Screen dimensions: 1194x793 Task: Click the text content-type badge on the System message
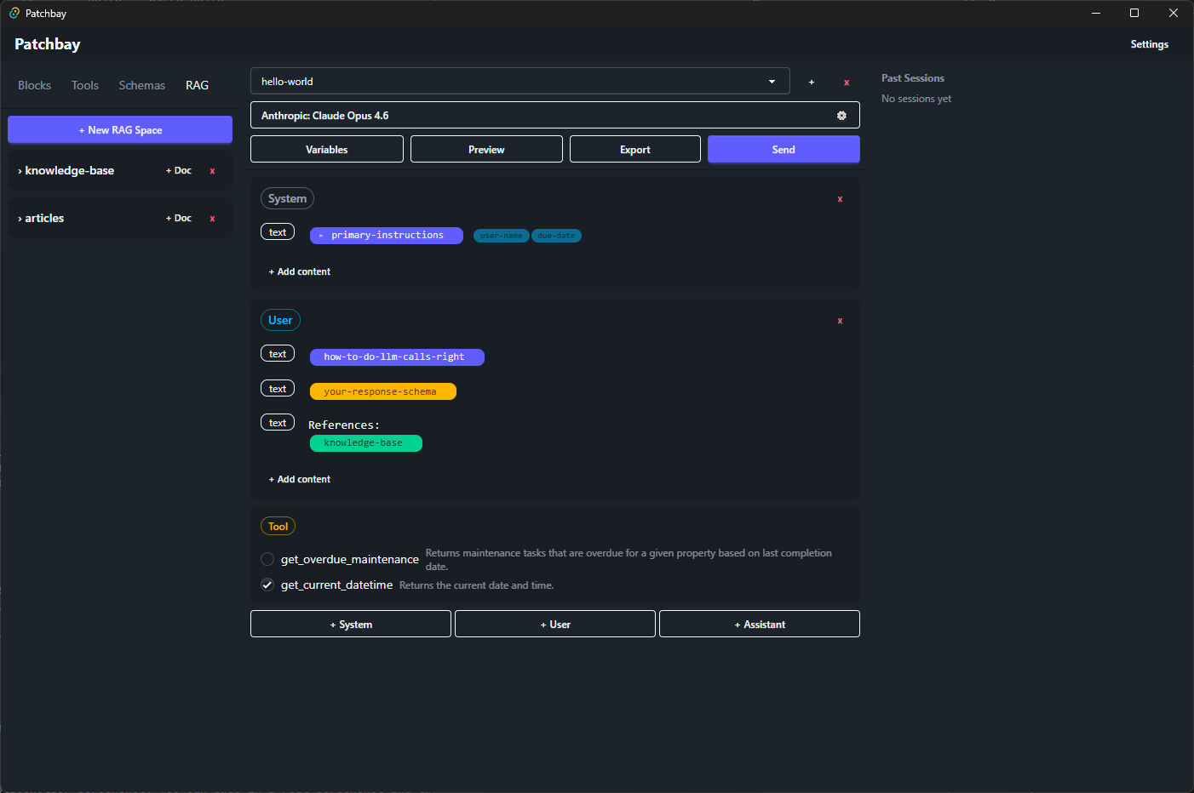tap(278, 231)
